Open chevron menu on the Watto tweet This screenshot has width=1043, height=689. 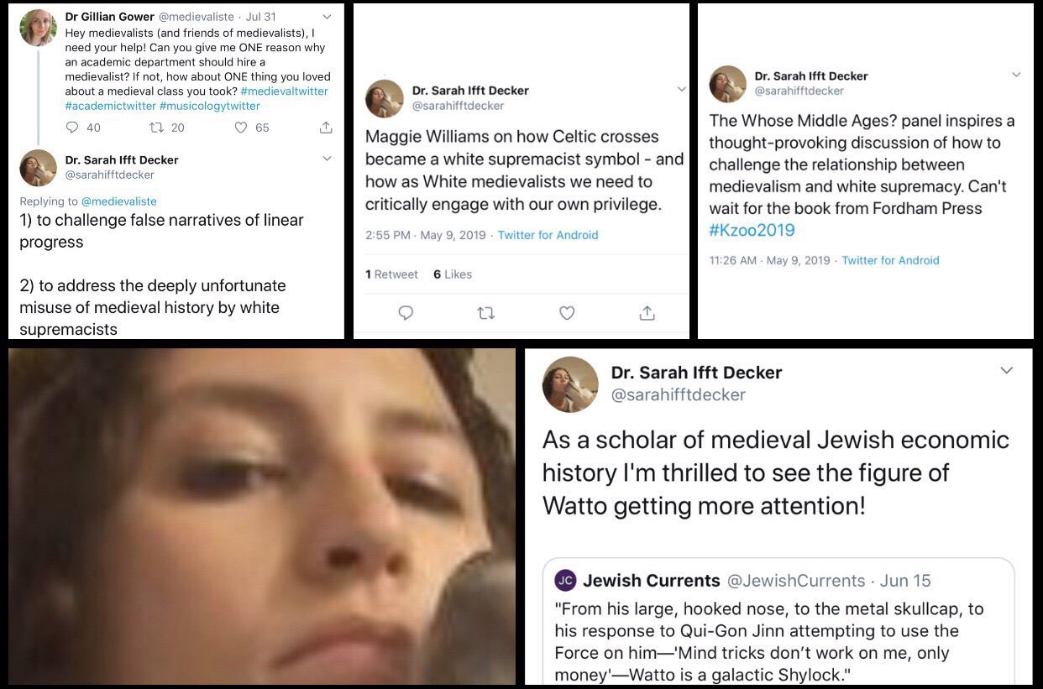[1006, 370]
